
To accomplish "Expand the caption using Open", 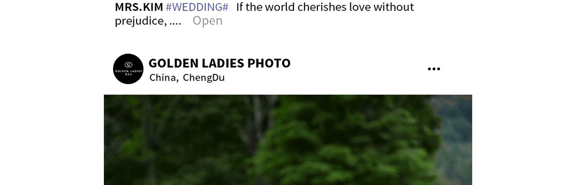I will coord(207,20).
